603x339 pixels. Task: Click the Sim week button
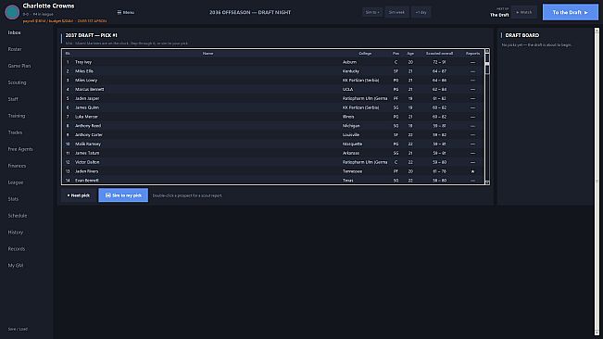click(396, 12)
